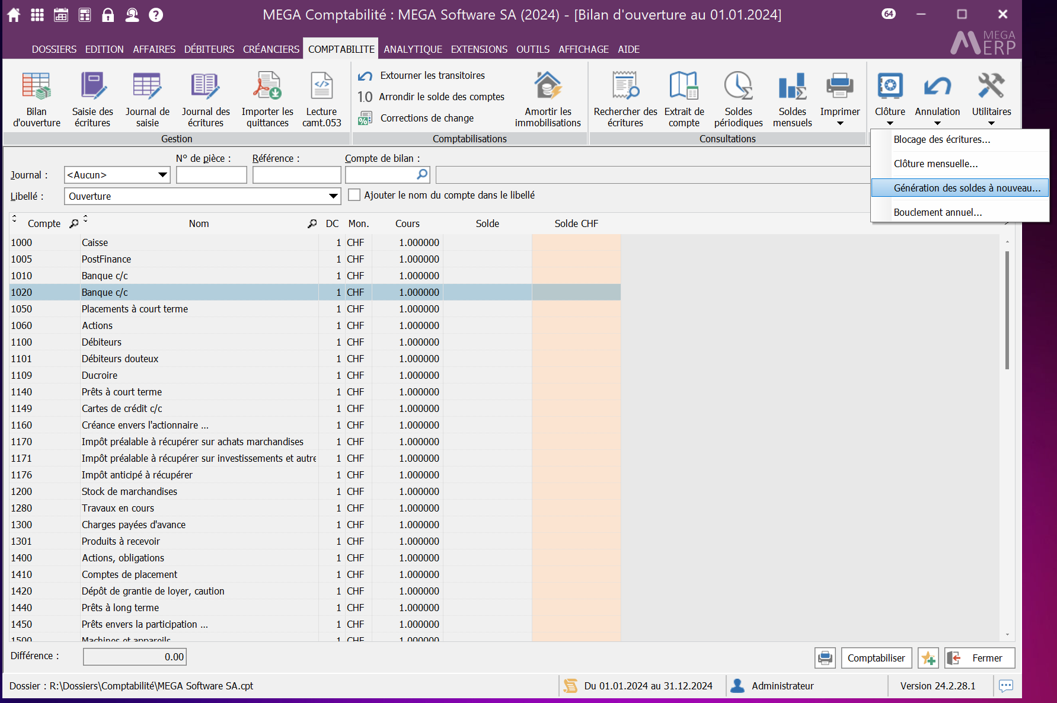This screenshot has height=703, width=1057.
Task: Expand the Utilitaires dropdown menu
Action: pos(991,123)
